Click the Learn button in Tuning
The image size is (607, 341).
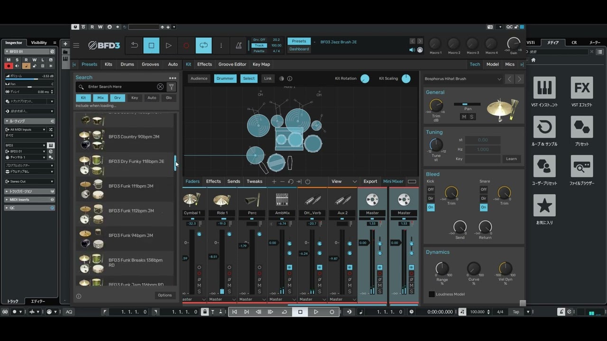point(511,159)
